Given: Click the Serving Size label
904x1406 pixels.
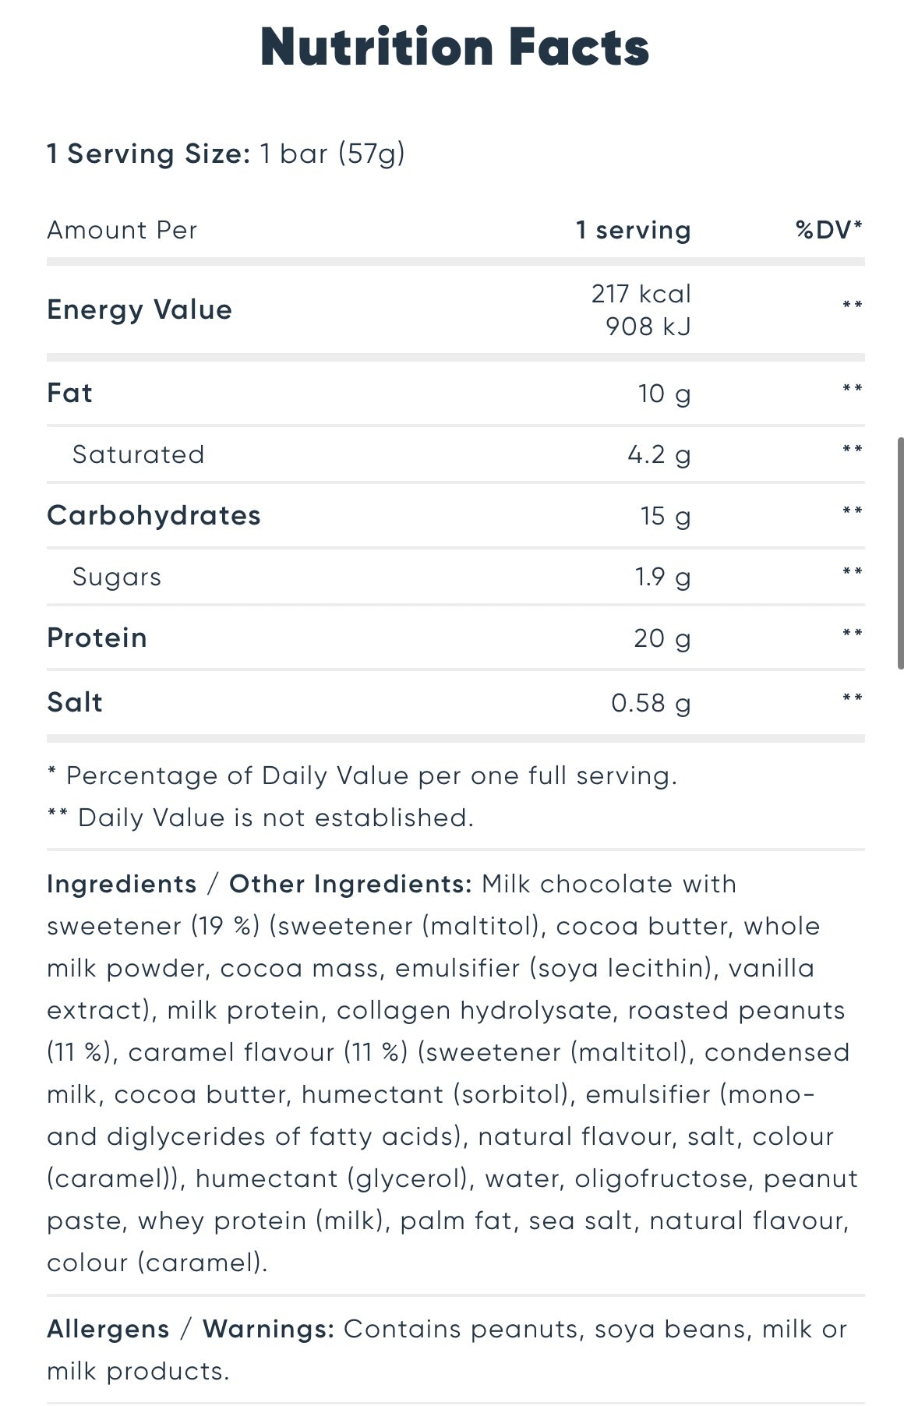Looking at the screenshot, I should [148, 154].
